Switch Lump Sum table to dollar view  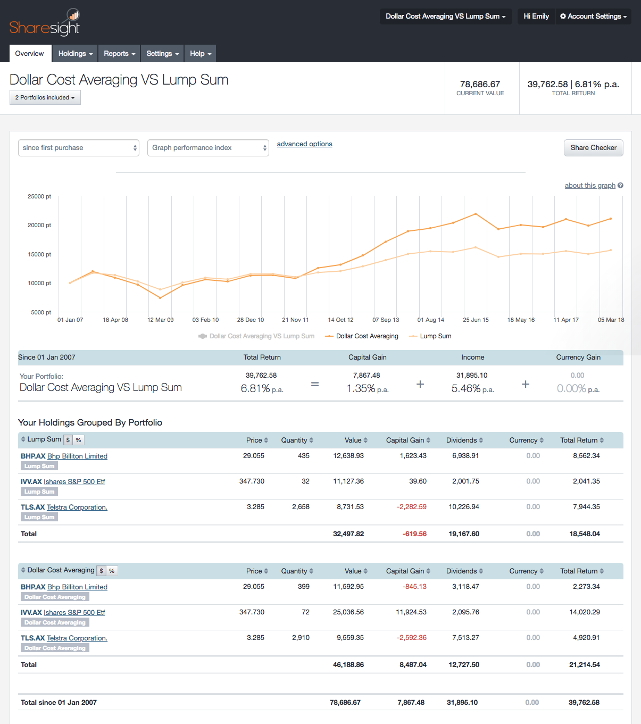[68, 440]
